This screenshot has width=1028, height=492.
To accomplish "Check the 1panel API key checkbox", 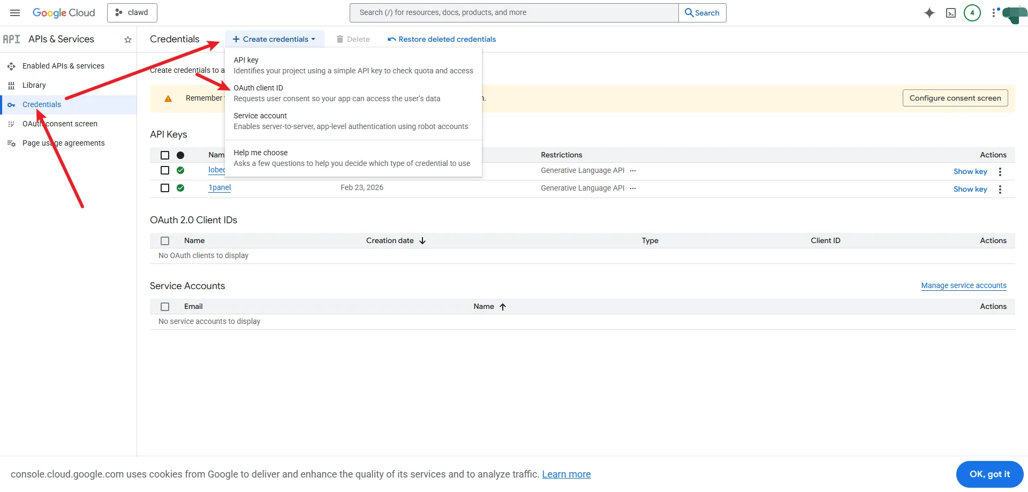I will point(165,188).
